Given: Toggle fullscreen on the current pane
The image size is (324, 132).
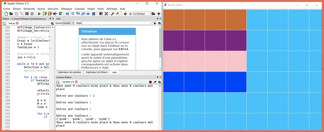Looking at the screenshot, I should pyautogui.click(x=106, y=14).
